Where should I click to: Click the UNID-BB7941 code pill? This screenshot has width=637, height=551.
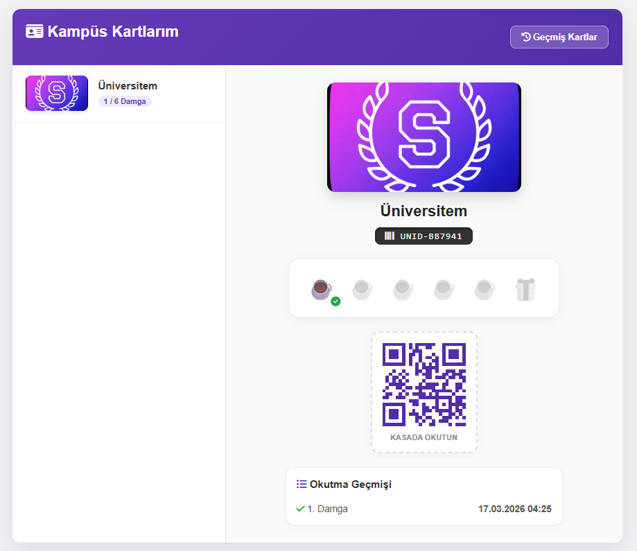(424, 236)
